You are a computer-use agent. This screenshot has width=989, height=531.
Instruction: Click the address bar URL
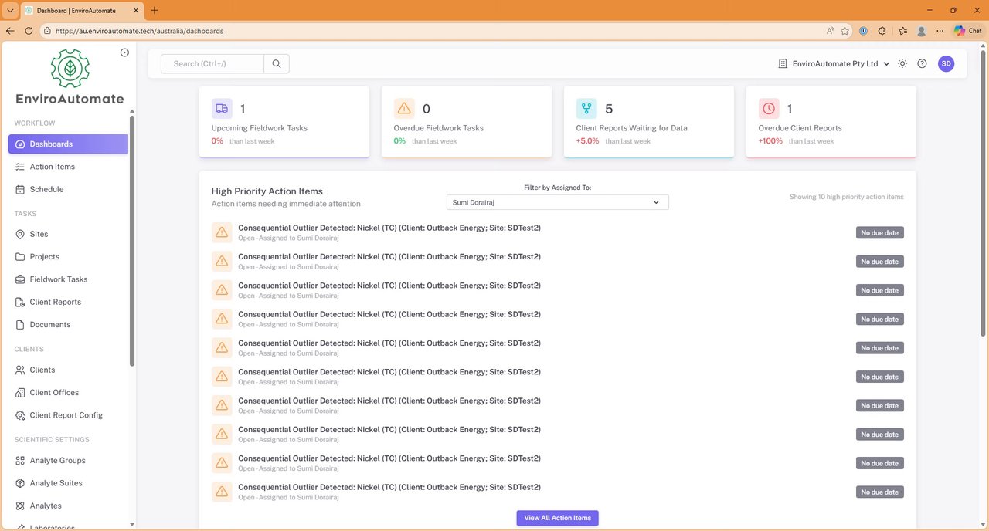pos(139,31)
